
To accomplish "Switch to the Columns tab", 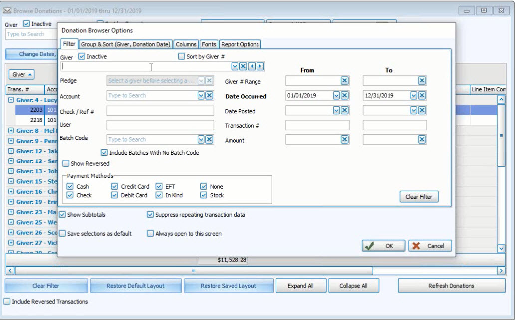I will pos(186,44).
